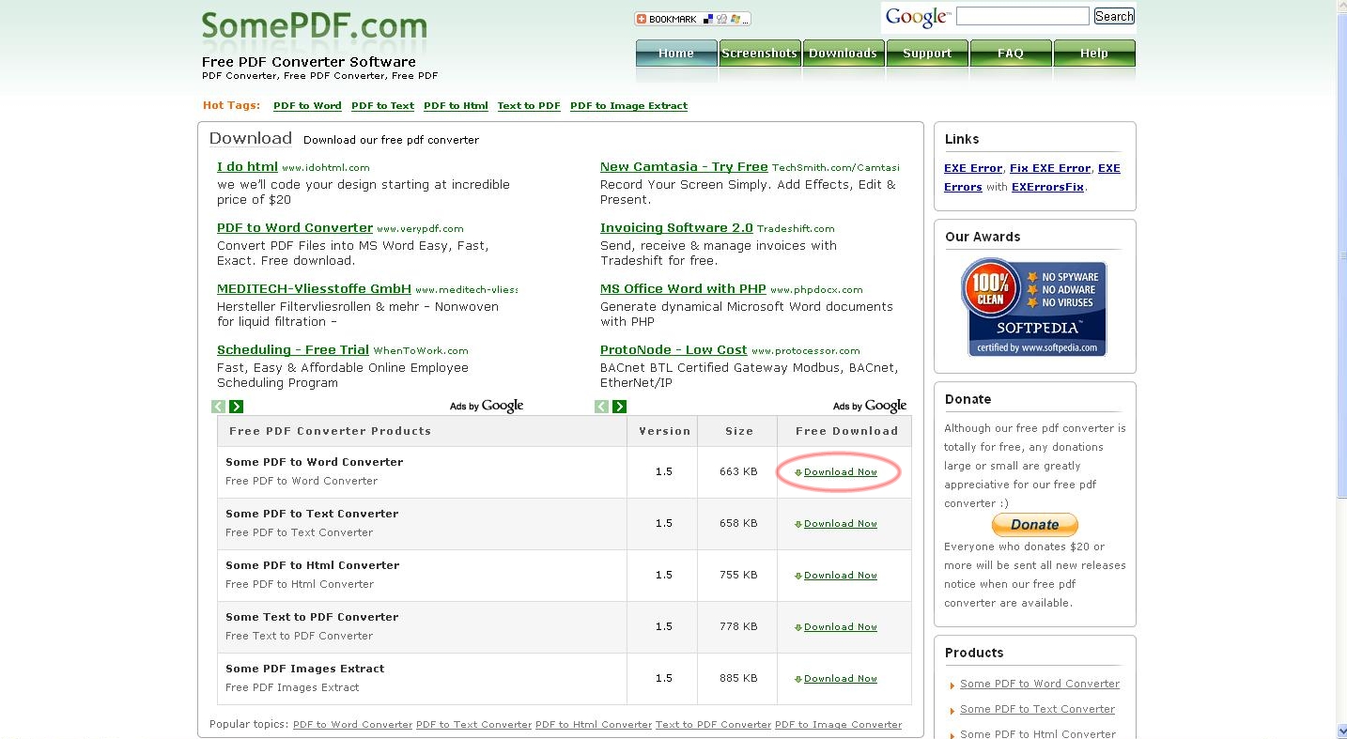Open the PDF to Text hot tag
The height and width of the screenshot is (739, 1347).
(x=382, y=106)
